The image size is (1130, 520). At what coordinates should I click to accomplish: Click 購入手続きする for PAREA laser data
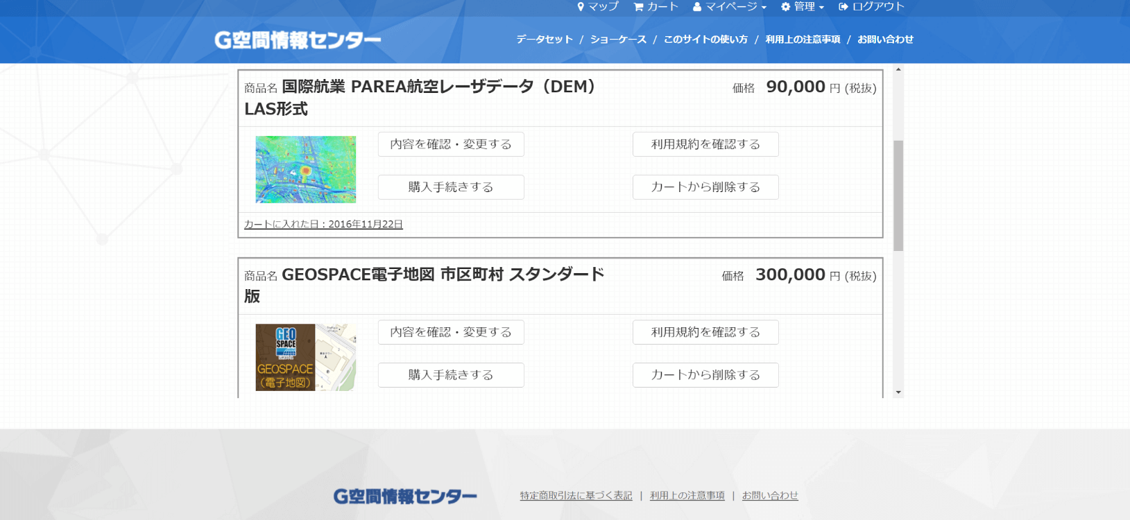pos(451,187)
